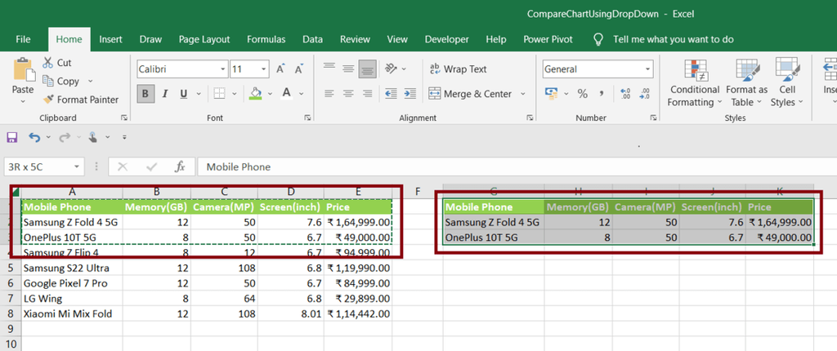Decrease decimal places
Screen dimensions: 837x351
click(645, 94)
